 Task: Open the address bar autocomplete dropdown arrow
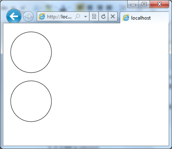(x=85, y=17)
